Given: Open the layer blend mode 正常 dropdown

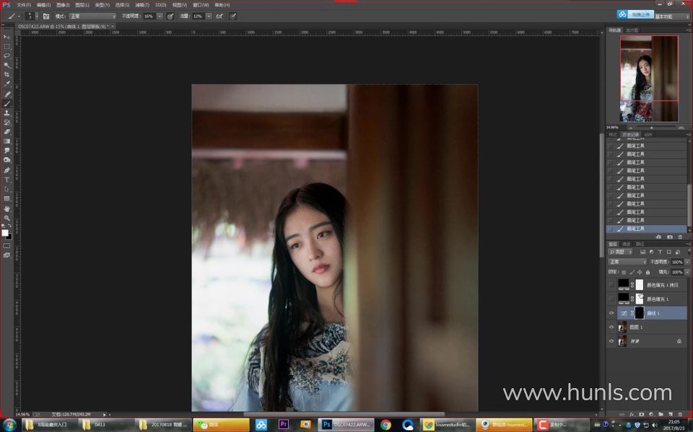Looking at the screenshot, I should pos(627,262).
